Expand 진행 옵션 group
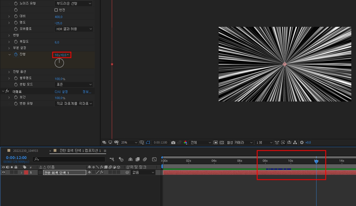The width and height of the screenshot is (356, 206). 9,72
